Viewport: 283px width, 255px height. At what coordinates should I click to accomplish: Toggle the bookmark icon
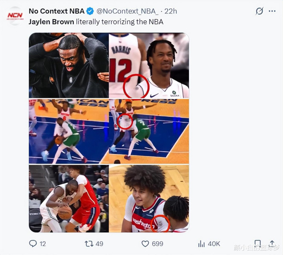(257, 244)
